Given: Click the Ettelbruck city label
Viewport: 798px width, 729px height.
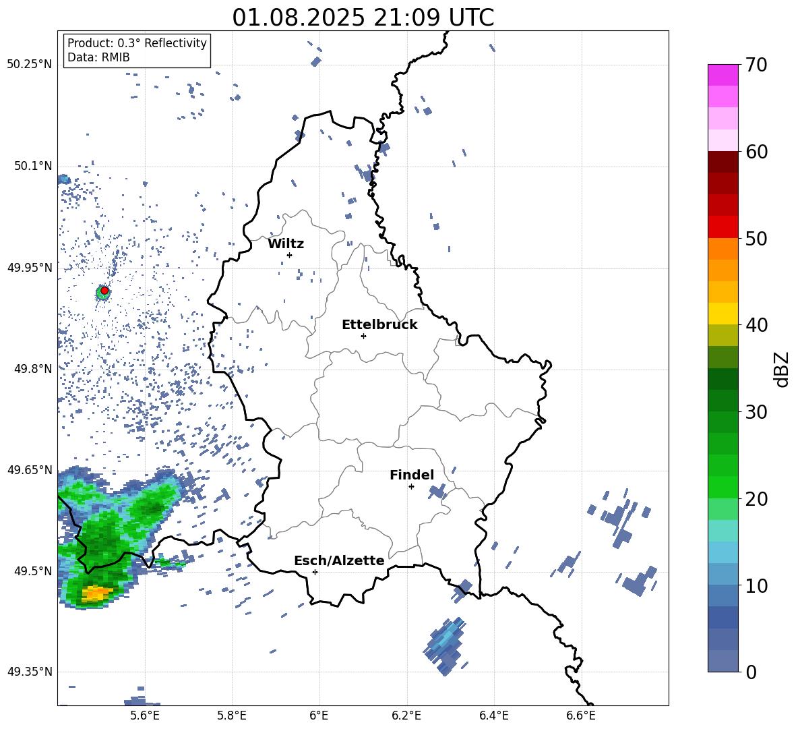Looking at the screenshot, I should [379, 325].
